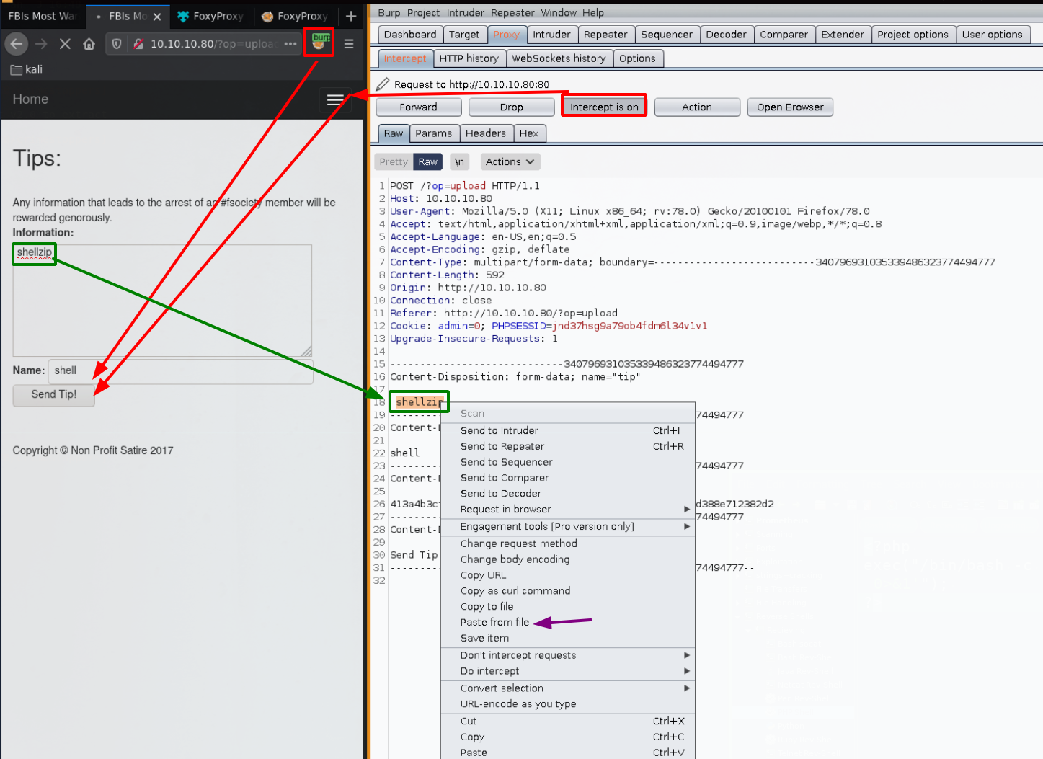Click the Drop button

click(x=512, y=107)
